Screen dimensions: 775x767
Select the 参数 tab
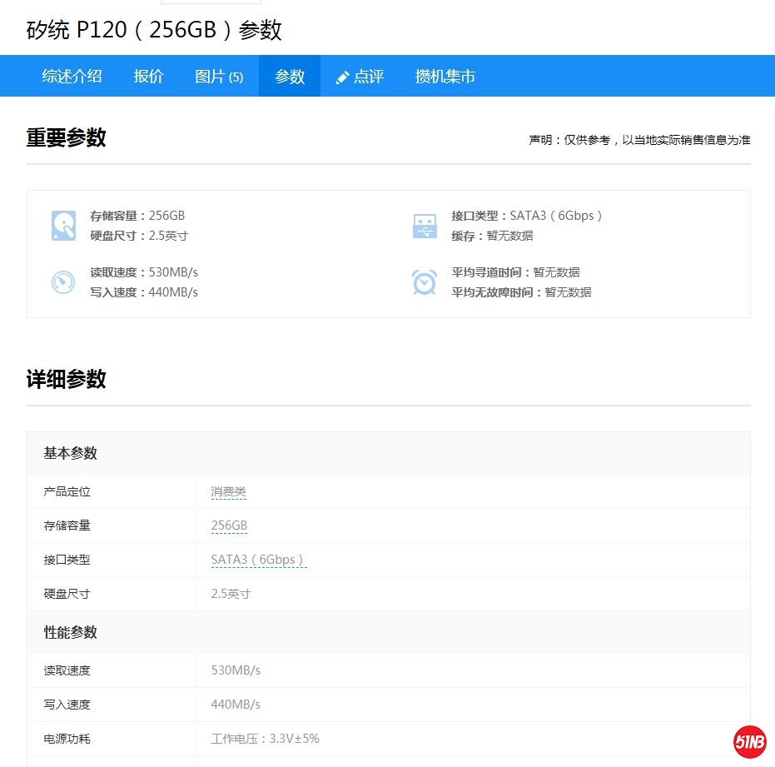[x=290, y=77]
